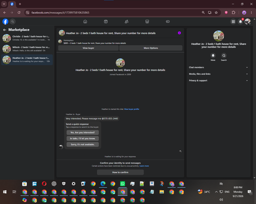This screenshot has width=256, height=204.
Task: Open Mitesh conversation in Marketplace list
Action: click(x=27, y=49)
